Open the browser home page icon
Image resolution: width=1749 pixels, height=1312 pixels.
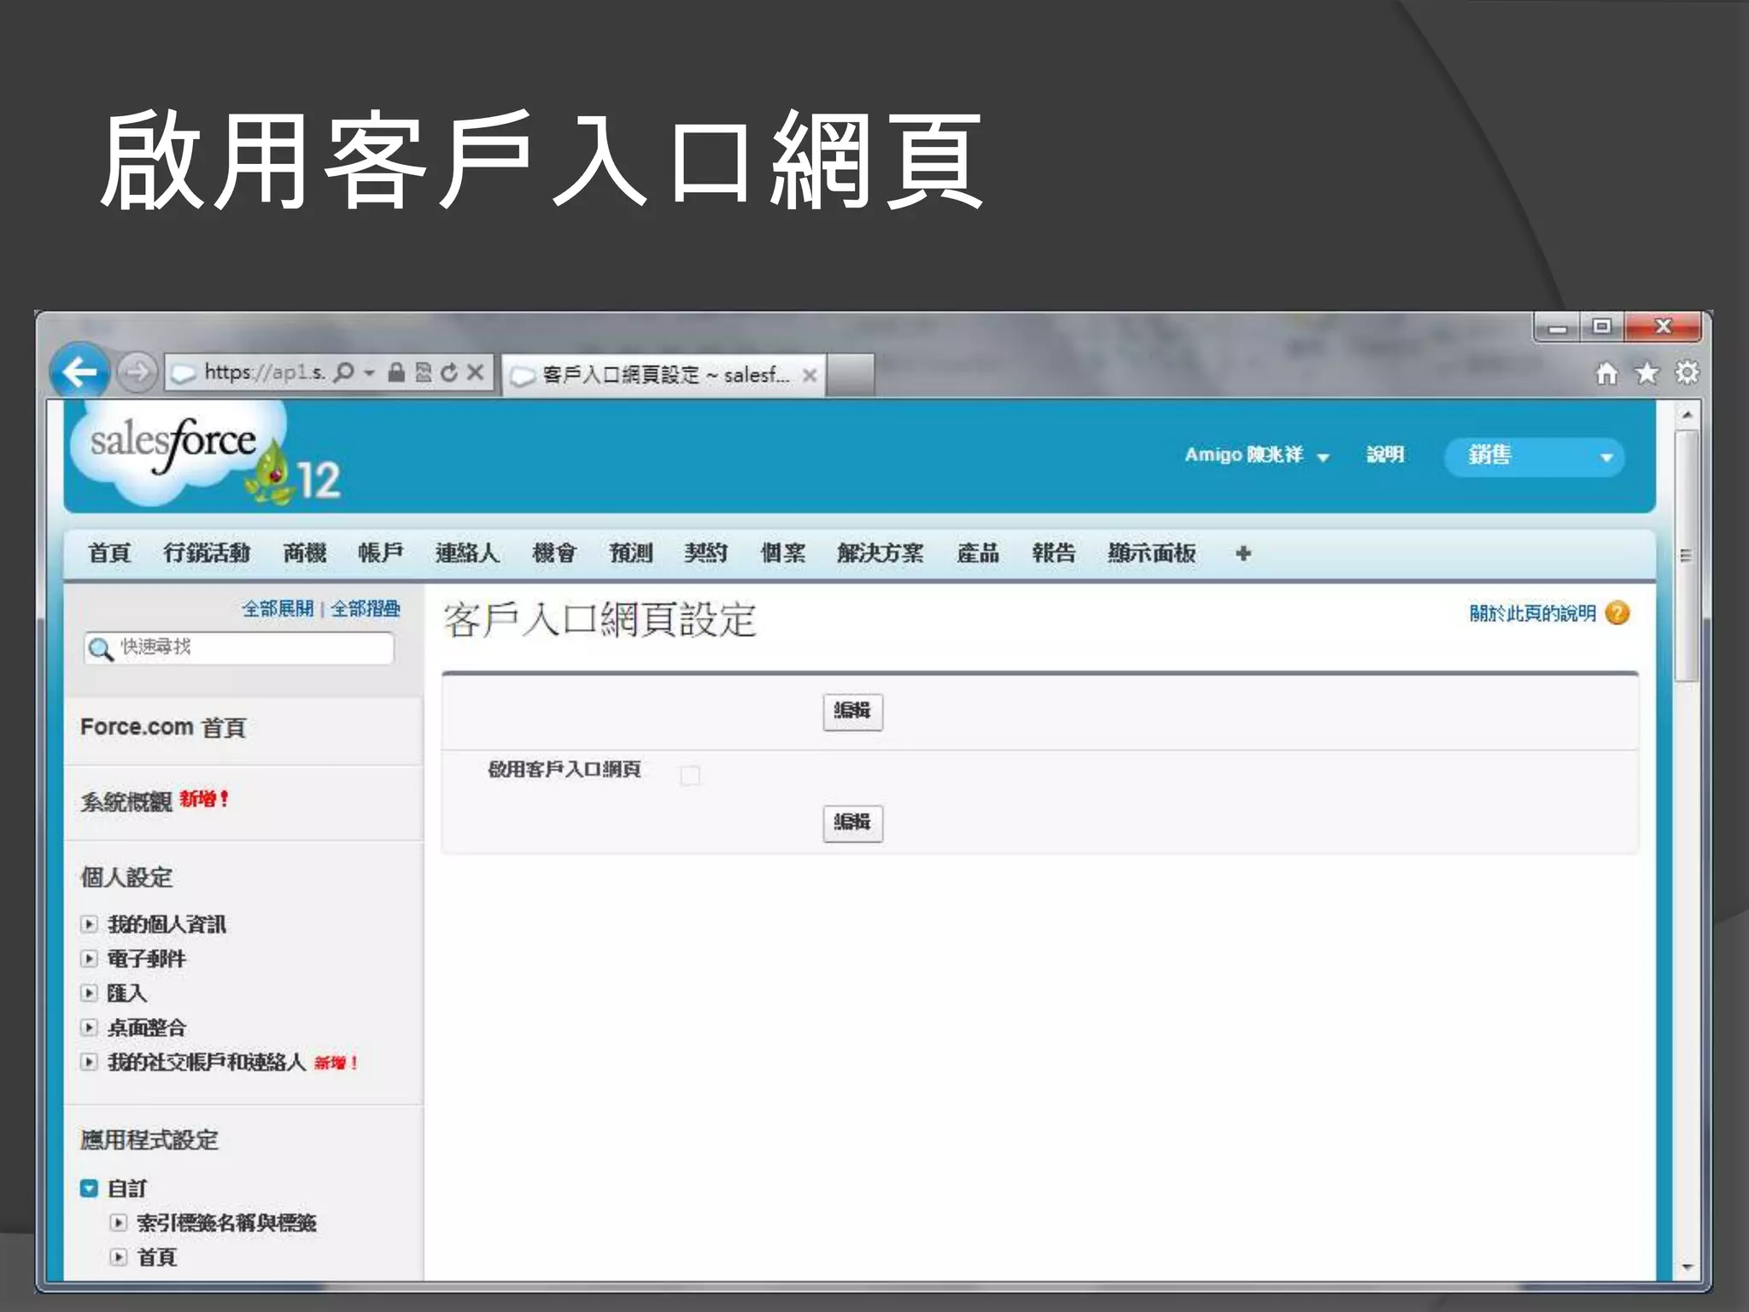click(1606, 373)
